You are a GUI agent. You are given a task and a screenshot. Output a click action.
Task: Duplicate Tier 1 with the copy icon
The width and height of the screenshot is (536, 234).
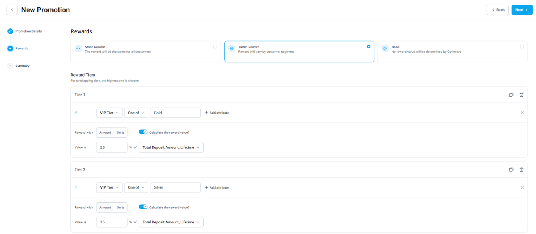coord(511,95)
